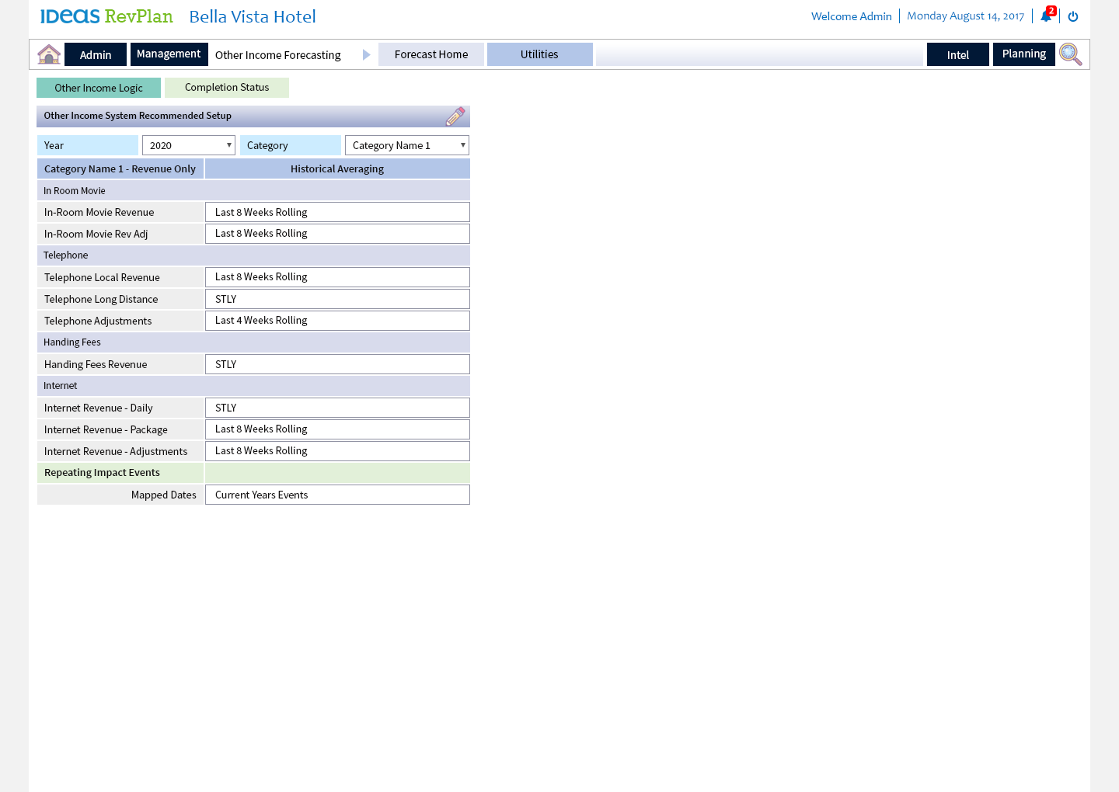
Task: Open the Year dropdown showing 2020
Action: click(x=189, y=145)
